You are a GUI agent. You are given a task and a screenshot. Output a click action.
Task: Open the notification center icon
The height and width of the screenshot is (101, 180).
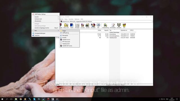click(177, 99)
